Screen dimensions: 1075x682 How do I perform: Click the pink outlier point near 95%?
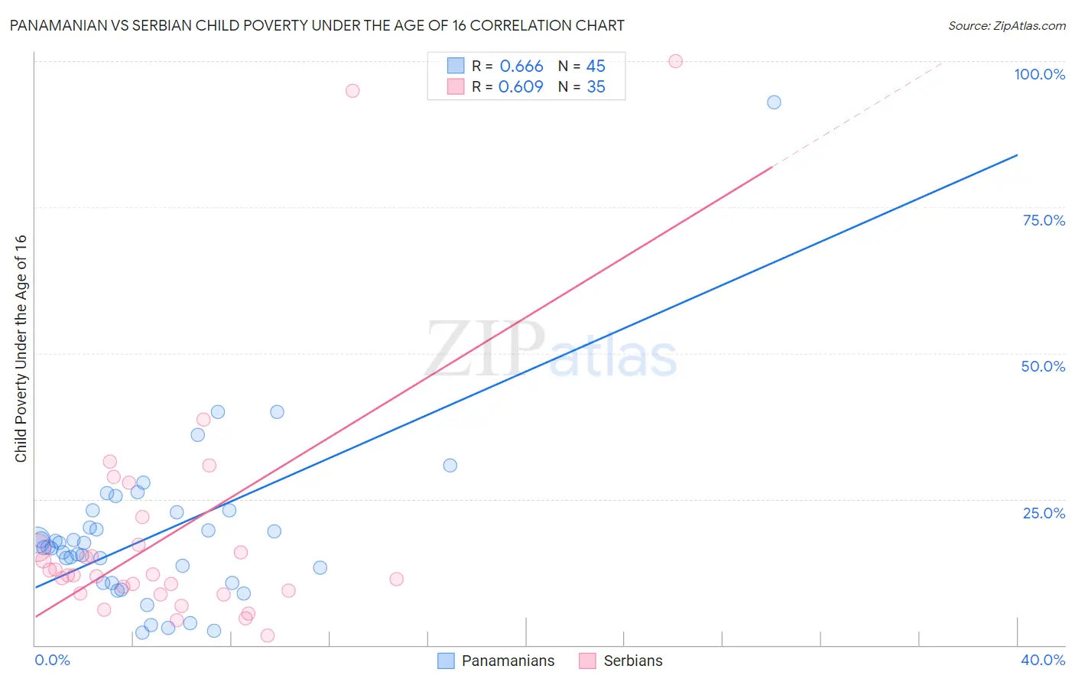click(352, 91)
